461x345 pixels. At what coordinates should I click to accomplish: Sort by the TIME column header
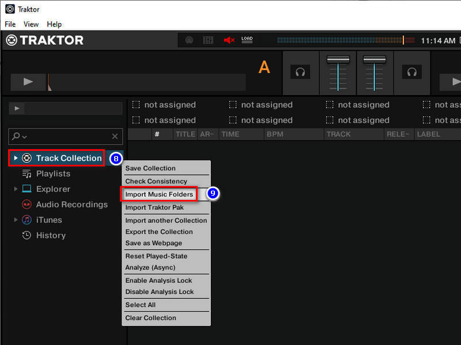[x=241, y=134]
